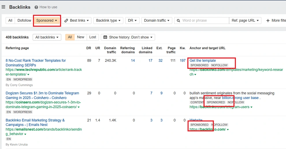The width and height of the screenshot is (286, 149).
Task: Open the hamburger menu icon
Action: [x=3, y=7]
